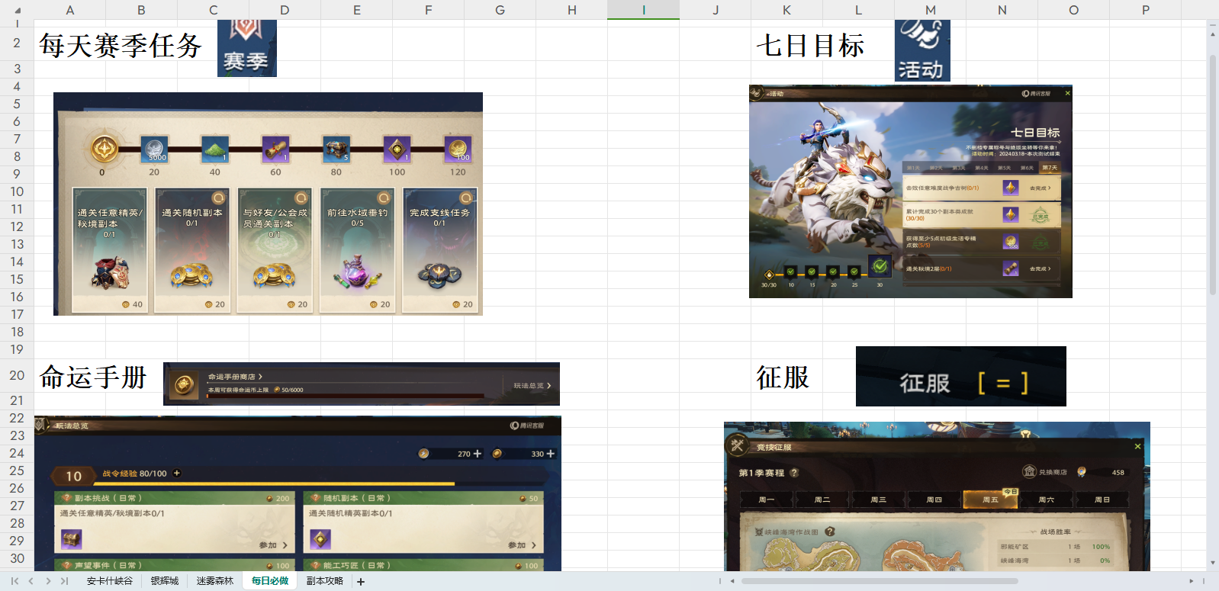Select the 活动 icon picture
Viewport: 1219px width, 591px height.
coord(922,50)
